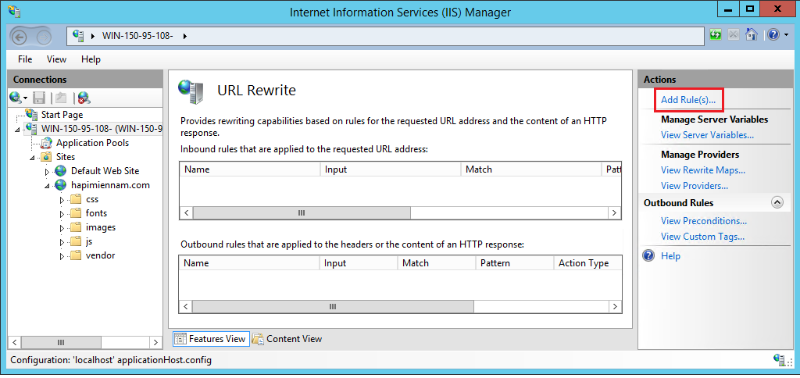The width and height of the screenshot is (800, 378).
Task: Select Start Page label in the tree
Action: pyautogui.click(x=62, y=115)
